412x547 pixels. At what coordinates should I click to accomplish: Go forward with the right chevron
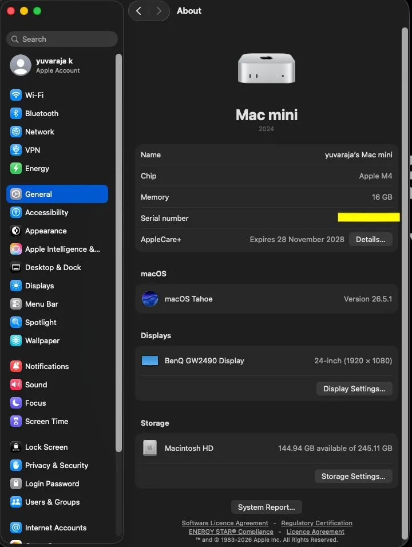click(159, 11)
